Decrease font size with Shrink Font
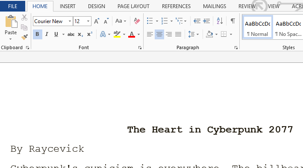The width and height of the screenshot is (303, 168). coord(106,21)
